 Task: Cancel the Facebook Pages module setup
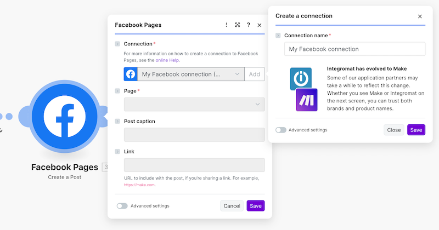coord(232,206)
